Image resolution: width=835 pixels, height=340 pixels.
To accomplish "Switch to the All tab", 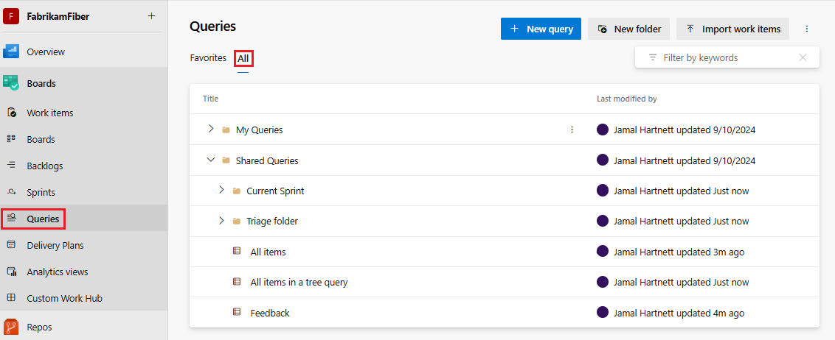I will (x=243, y=58).
